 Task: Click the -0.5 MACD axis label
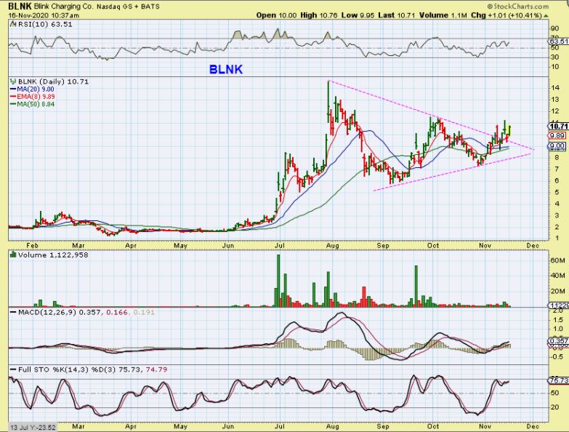point(557,357)
